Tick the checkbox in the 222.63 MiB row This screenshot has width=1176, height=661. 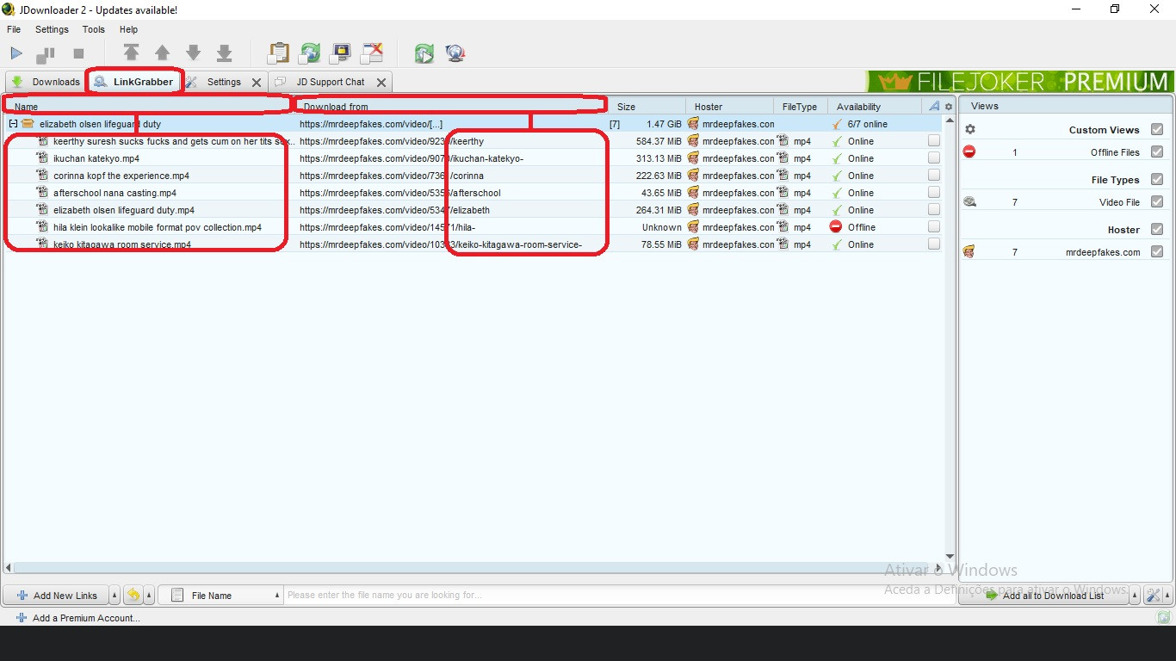tap(934, 176)
